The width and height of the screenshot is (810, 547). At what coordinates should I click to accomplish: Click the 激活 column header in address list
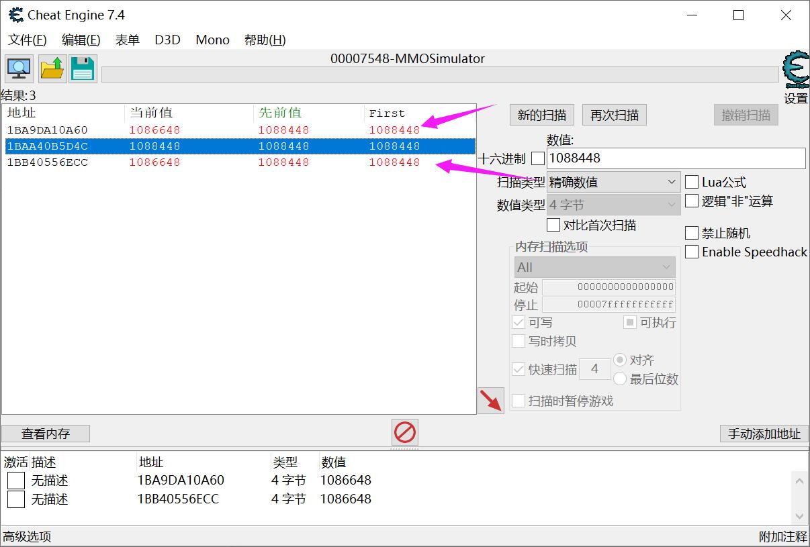pyautogui.click(x=16, y=462)
